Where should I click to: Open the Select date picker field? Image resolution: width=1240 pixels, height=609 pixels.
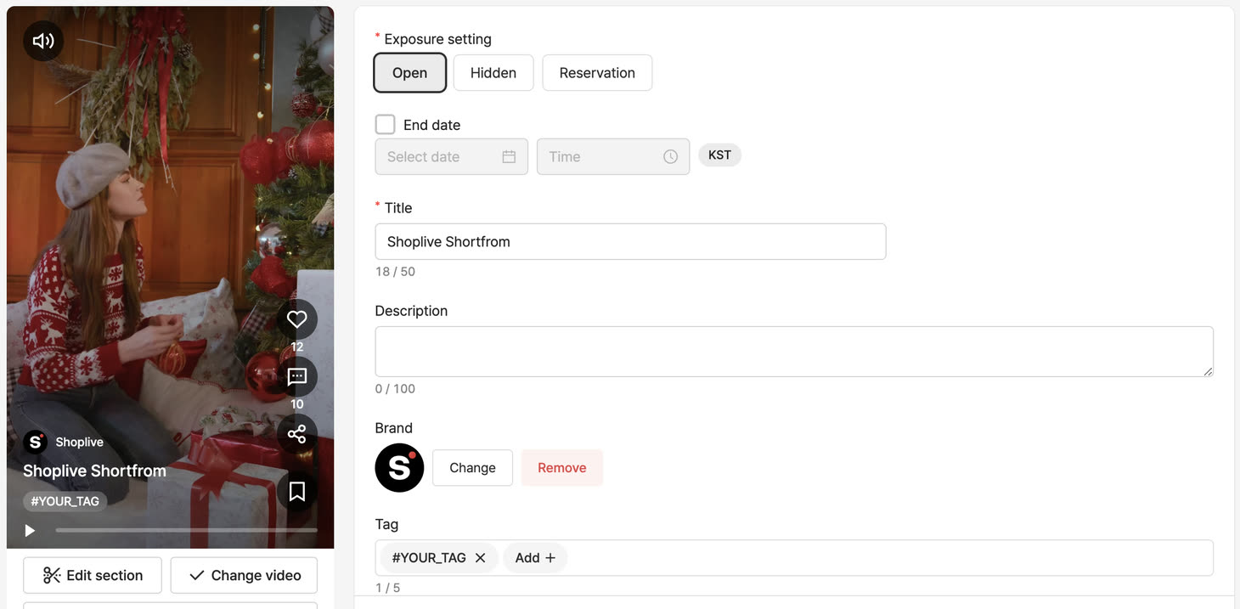pyautogui.click(x=452, y=157)
